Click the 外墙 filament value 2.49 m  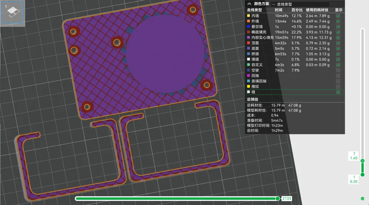click(x=311, y=21)
